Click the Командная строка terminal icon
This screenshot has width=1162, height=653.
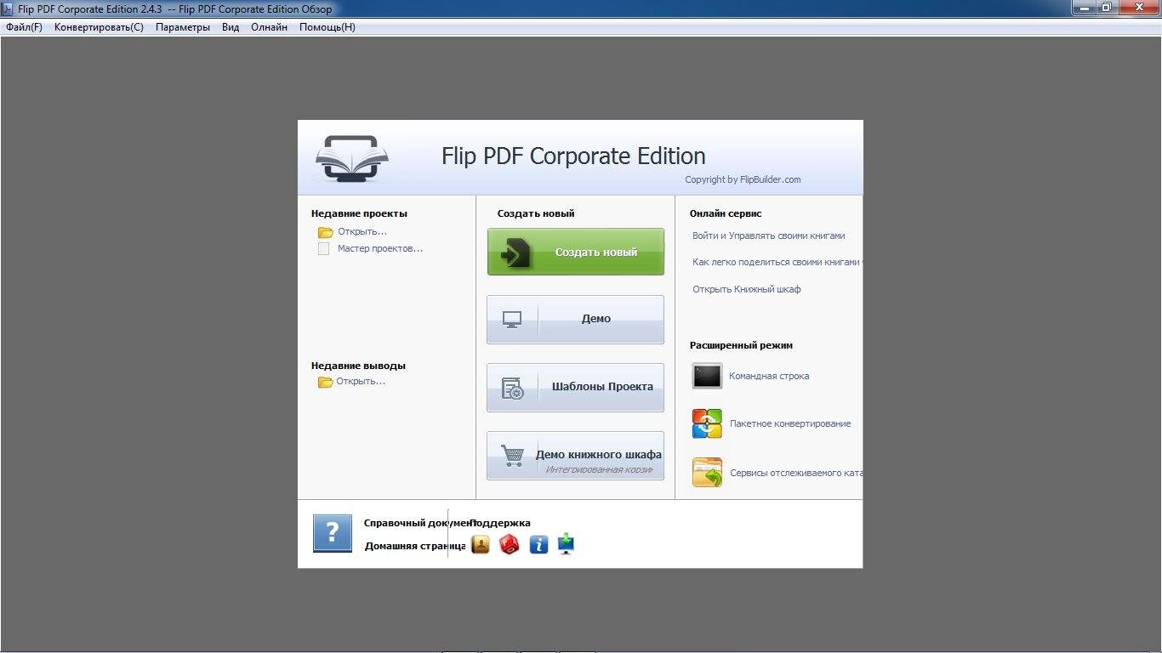click(x=707, y=376)
